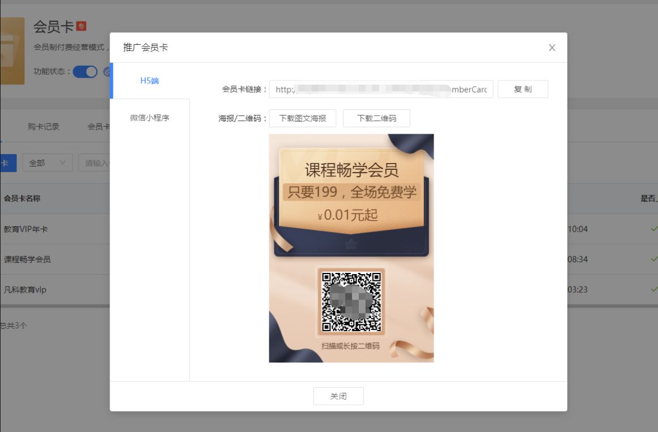Screen dimensions: 658x432
Task: Click the 10:04 time cell
Action: coord(578,229)
